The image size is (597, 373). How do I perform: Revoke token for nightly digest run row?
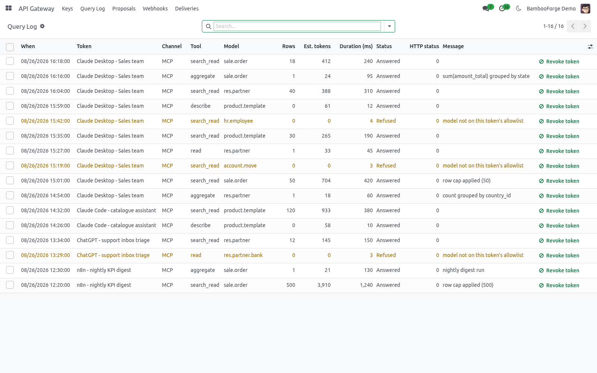pos(559,270)
